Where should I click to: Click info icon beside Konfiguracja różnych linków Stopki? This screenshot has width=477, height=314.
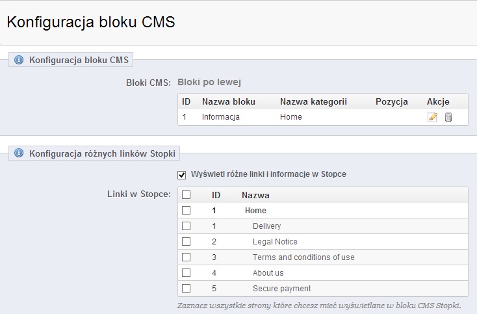(18, 153)
